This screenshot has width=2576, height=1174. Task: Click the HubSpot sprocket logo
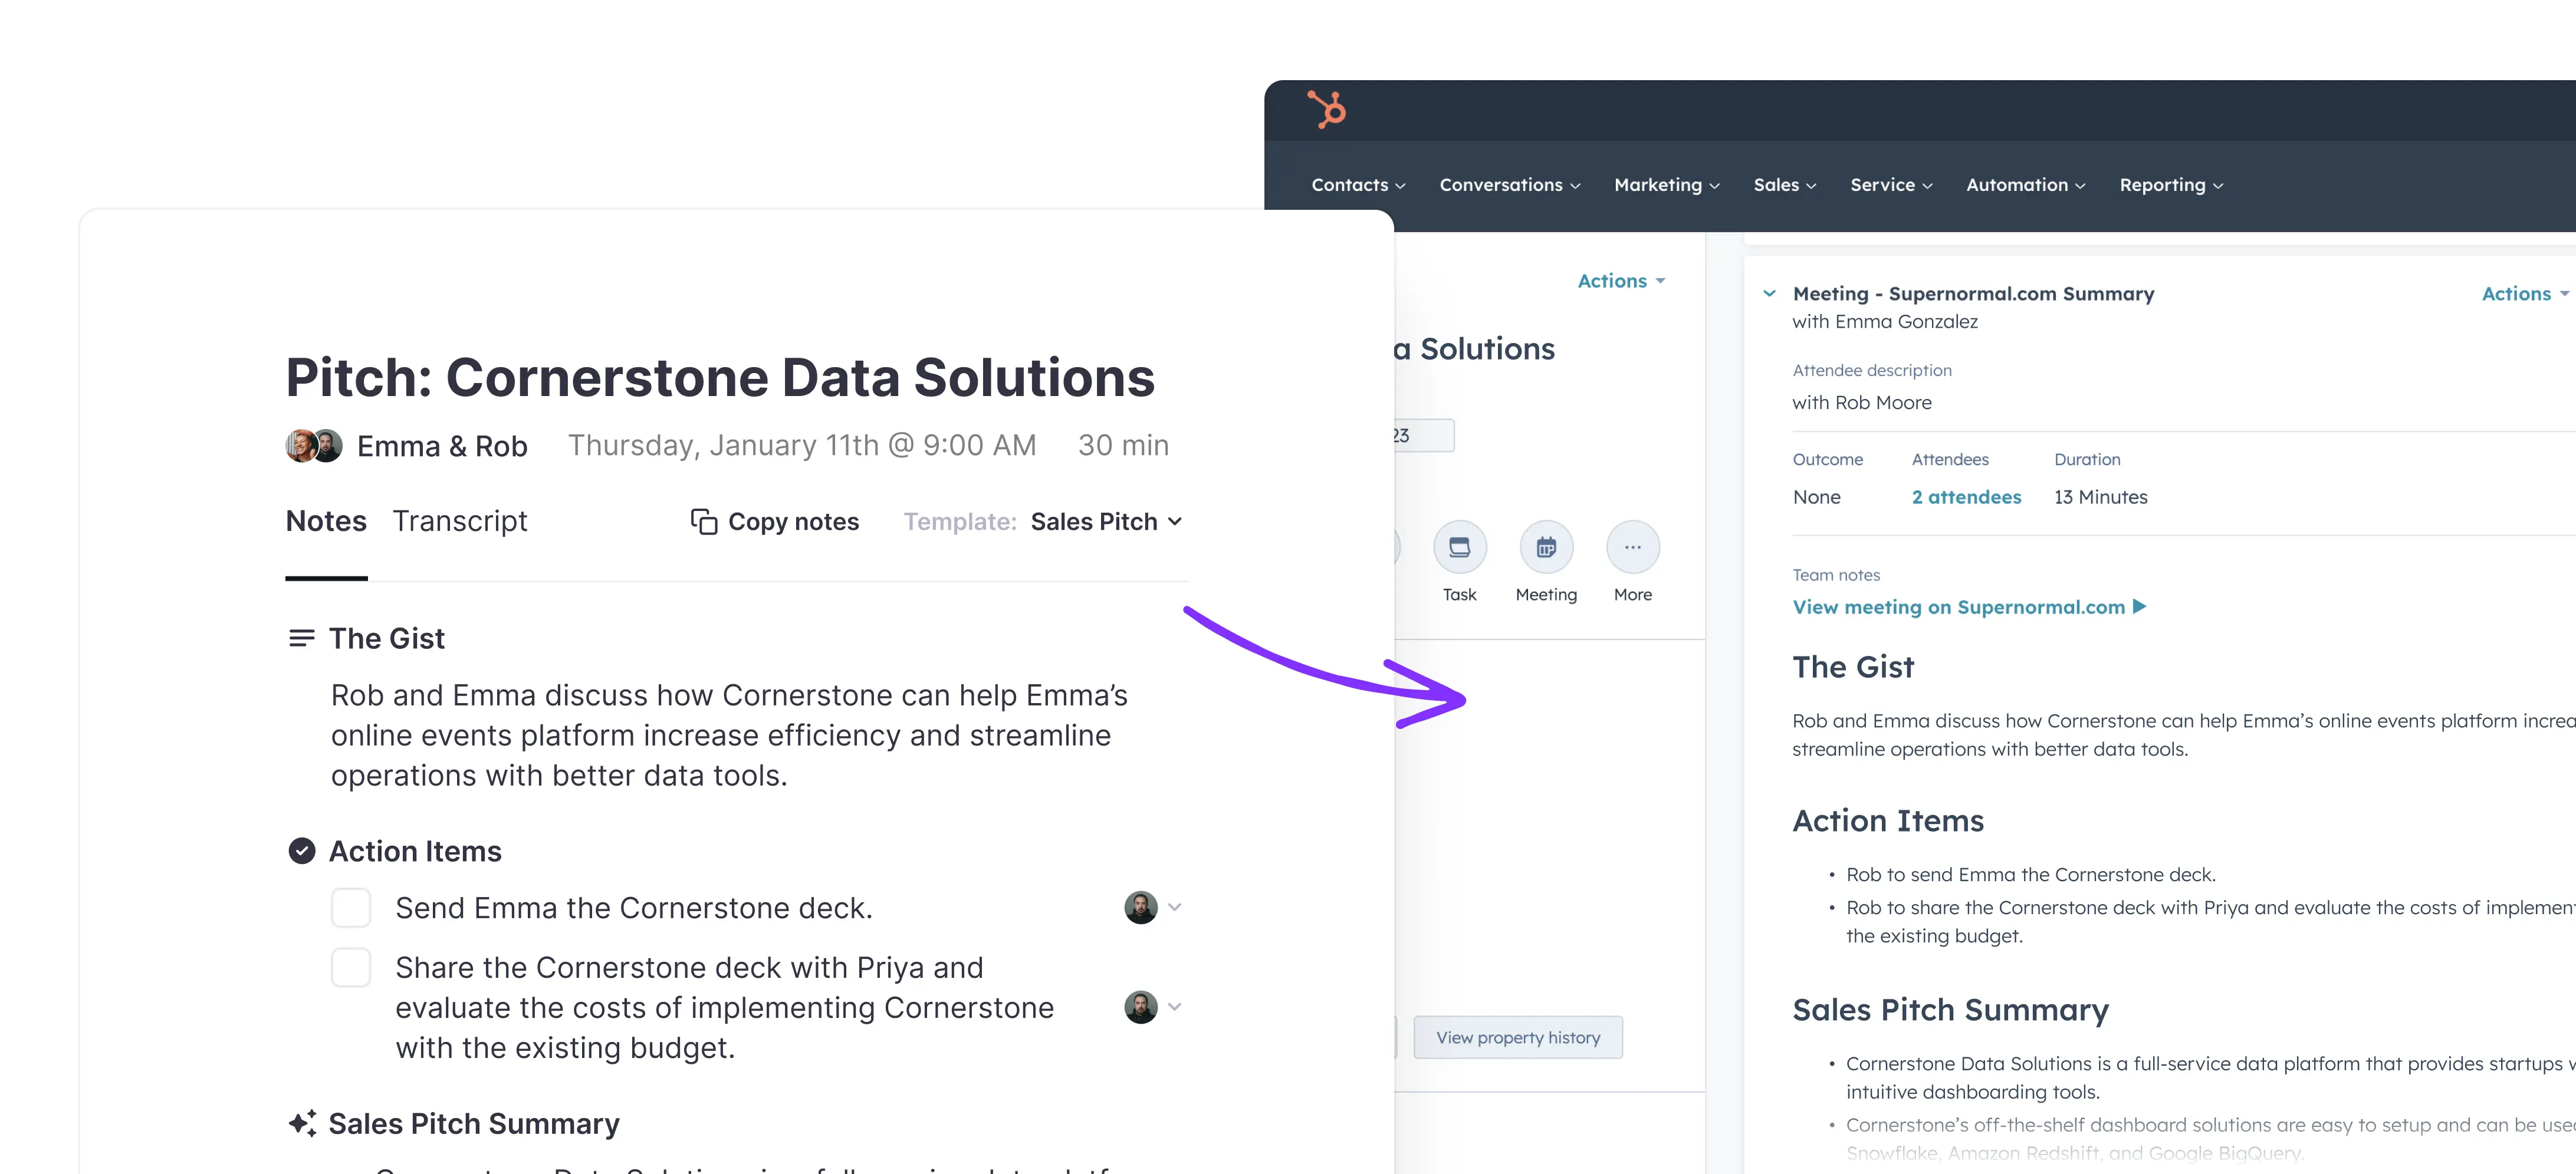[1327, 109]
